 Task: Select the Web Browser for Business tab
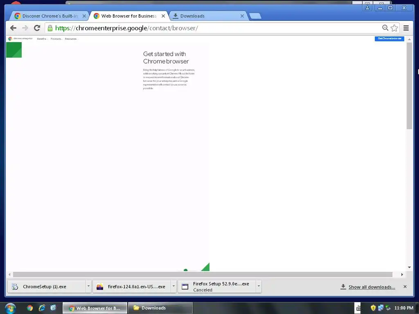click(128, 16)
